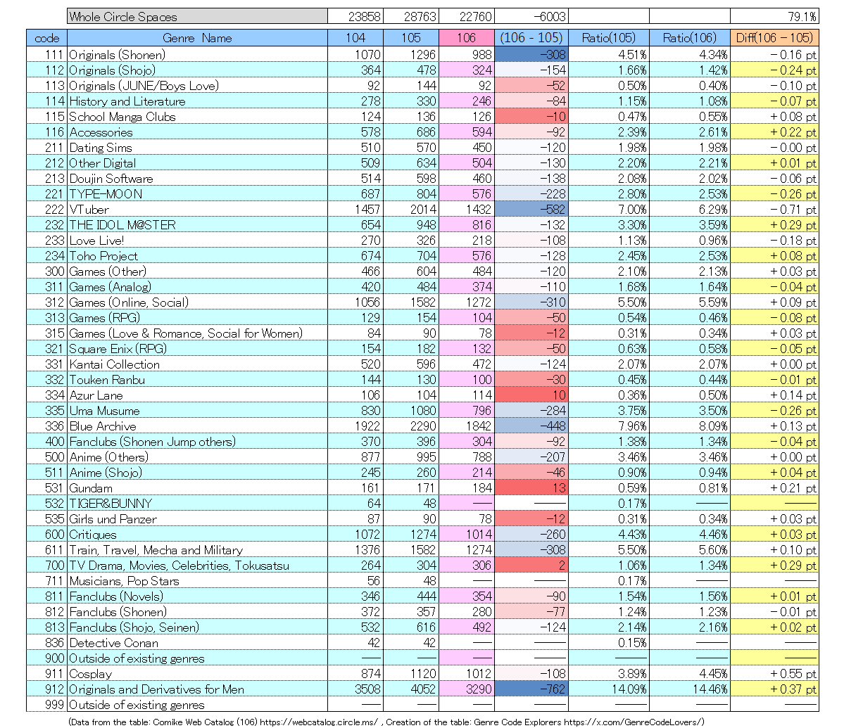Select the "Gundam" genre cell
This screenshot has width=863, height=728.
(x=197, y=488)
